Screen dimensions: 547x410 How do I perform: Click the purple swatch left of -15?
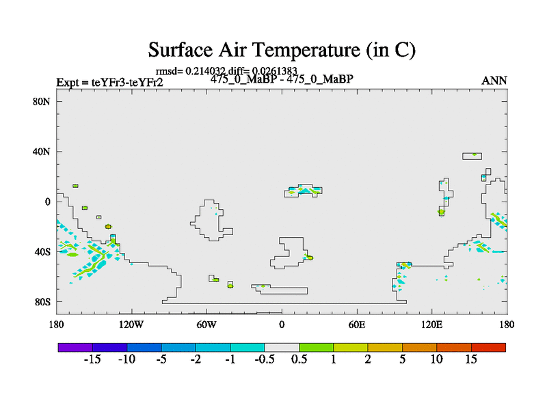click(75, 347)
